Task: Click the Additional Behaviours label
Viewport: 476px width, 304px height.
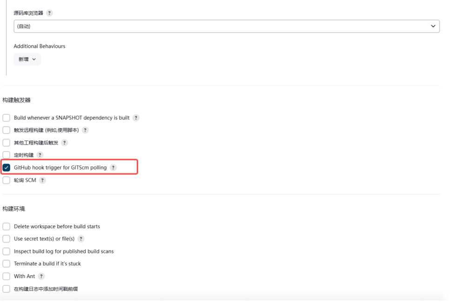Action: click(40, 46)
